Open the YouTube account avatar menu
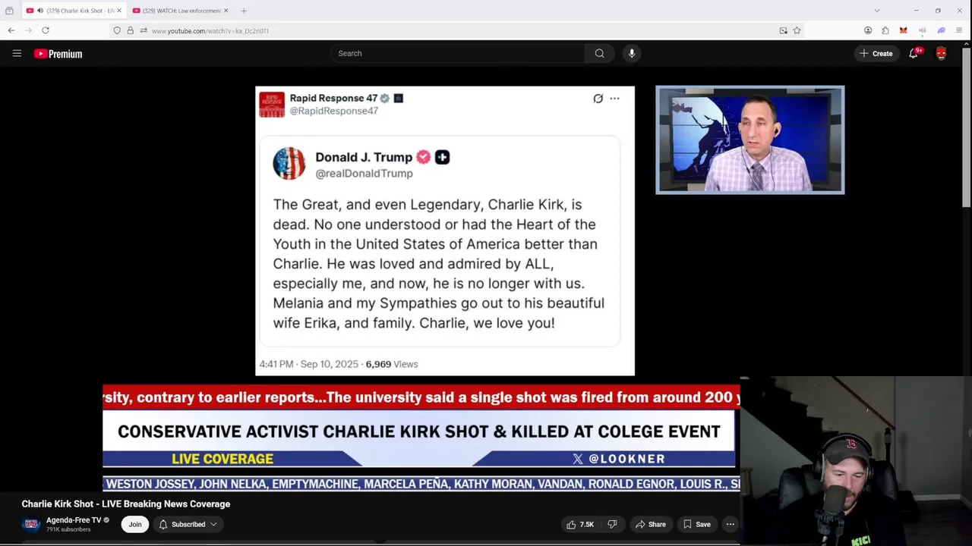Viewport: 972px width, 546px height. (942, 53)
